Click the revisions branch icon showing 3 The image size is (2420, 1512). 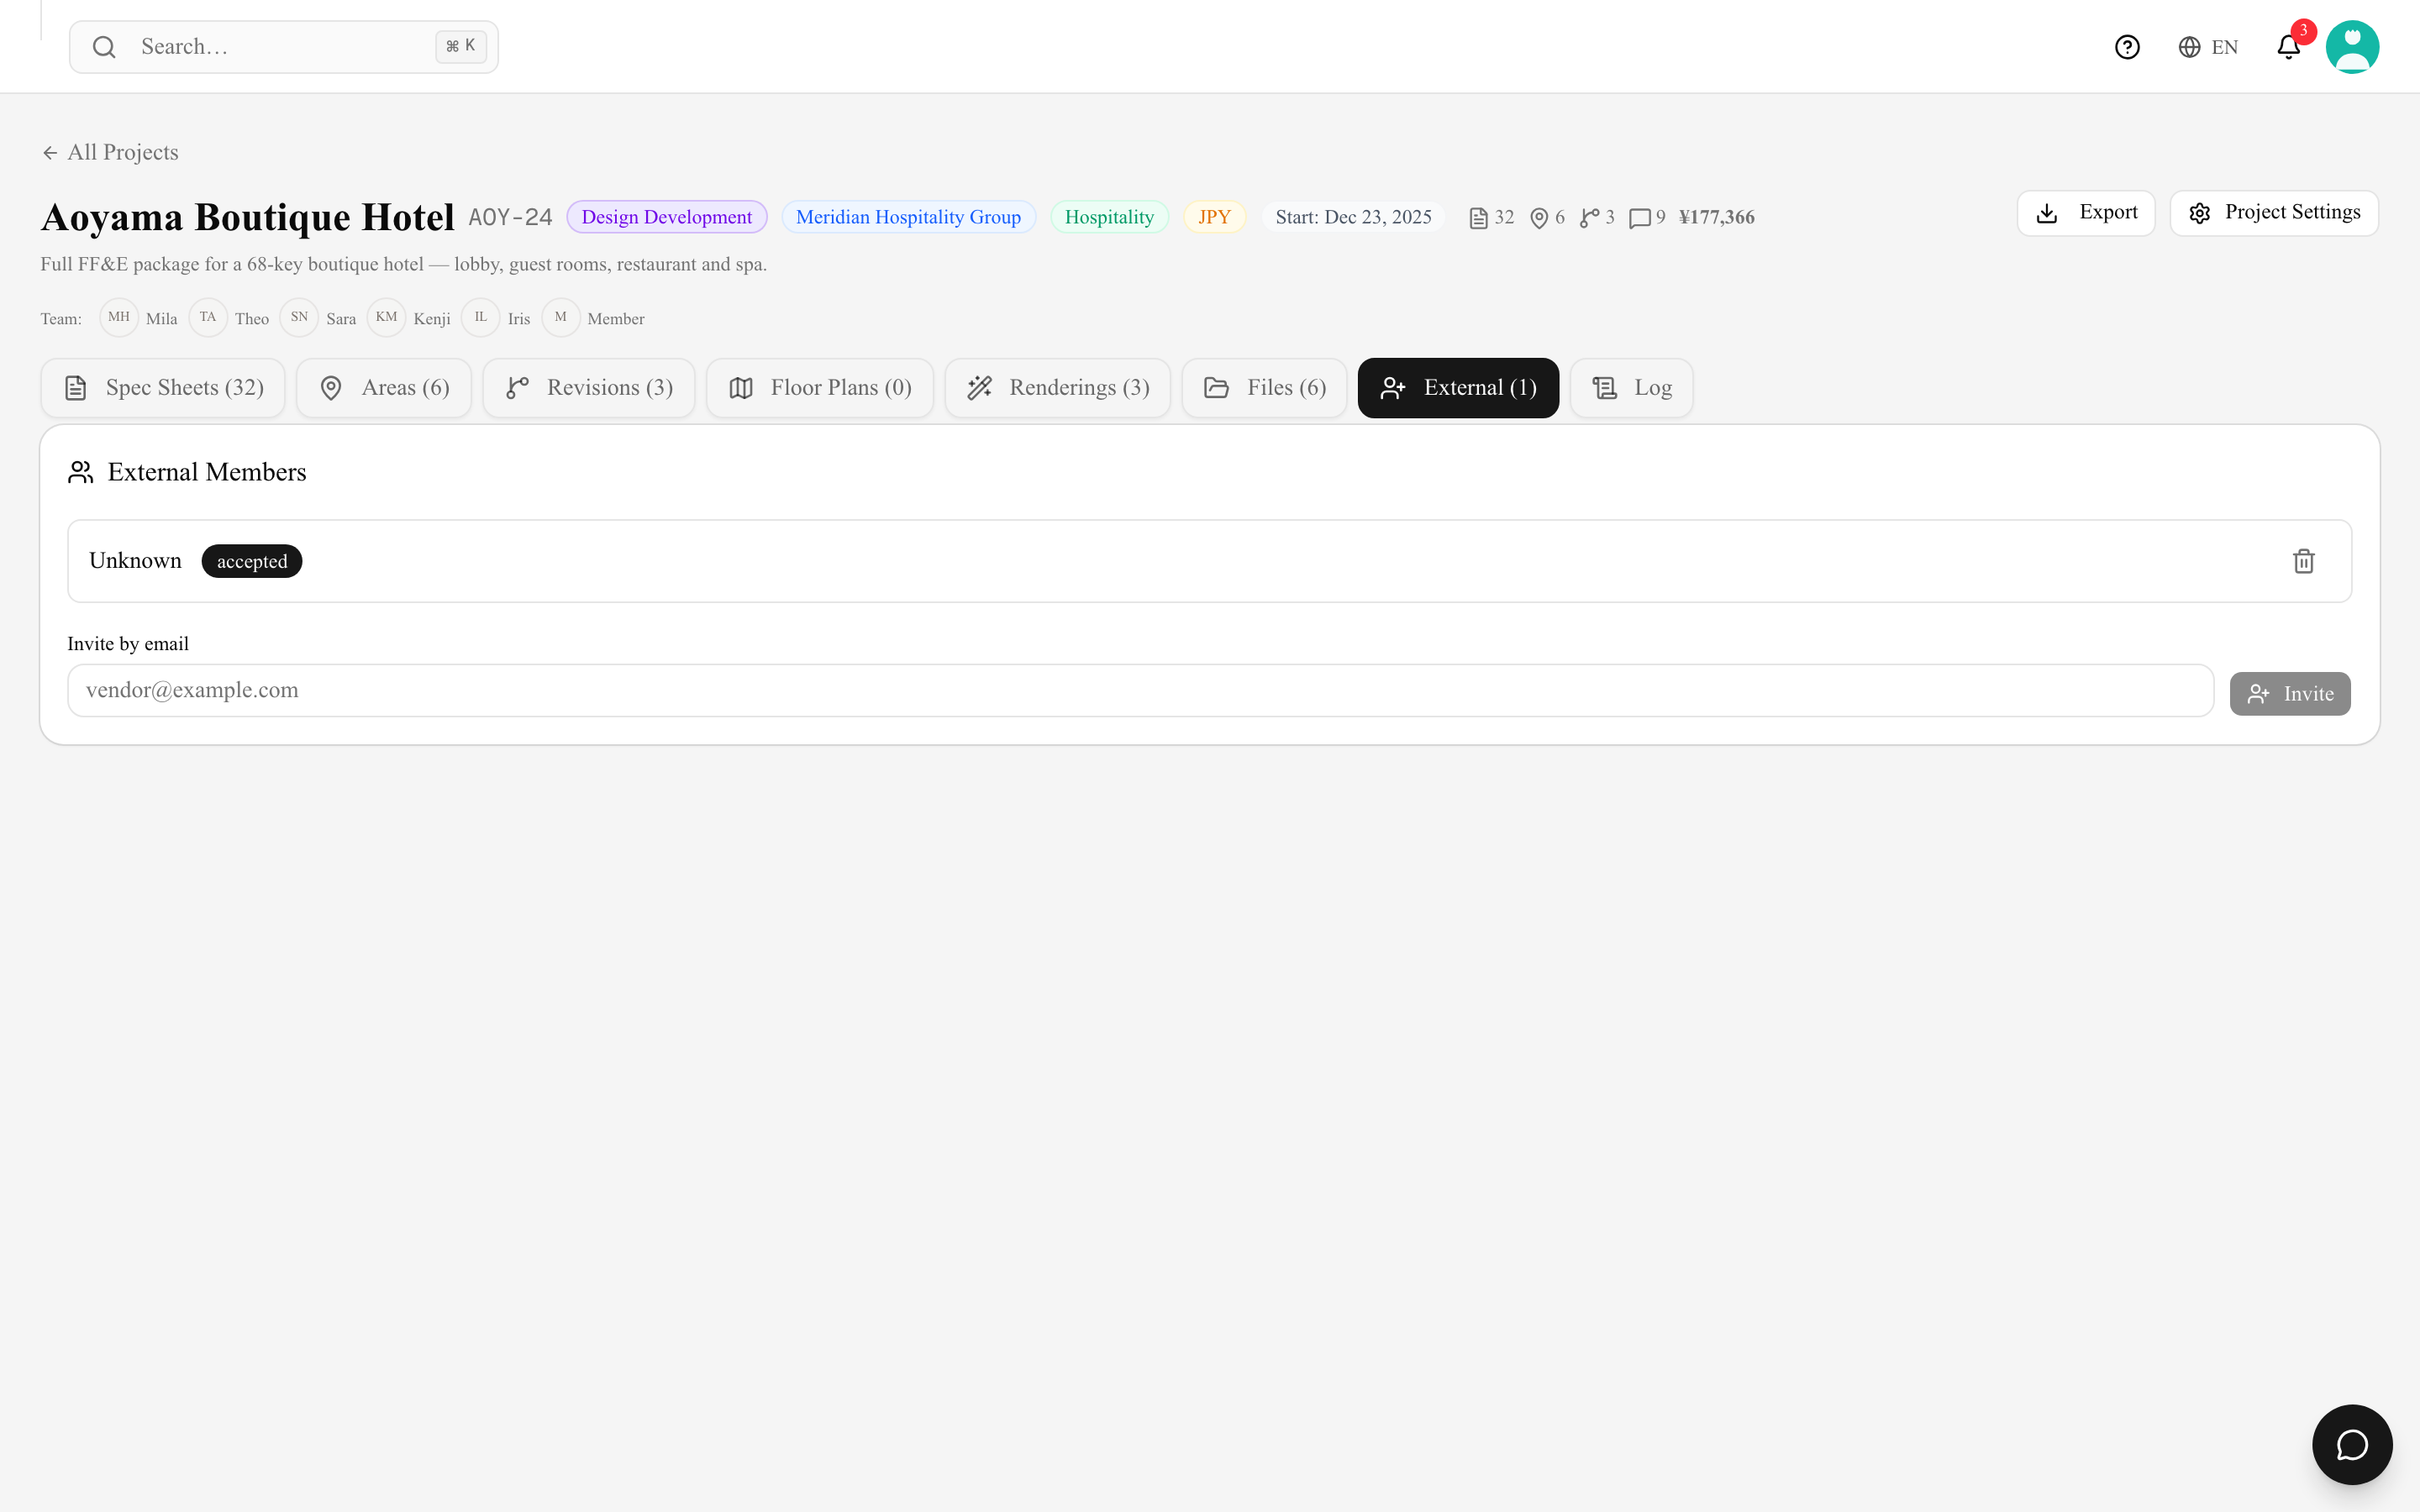tap(1589, 218)
